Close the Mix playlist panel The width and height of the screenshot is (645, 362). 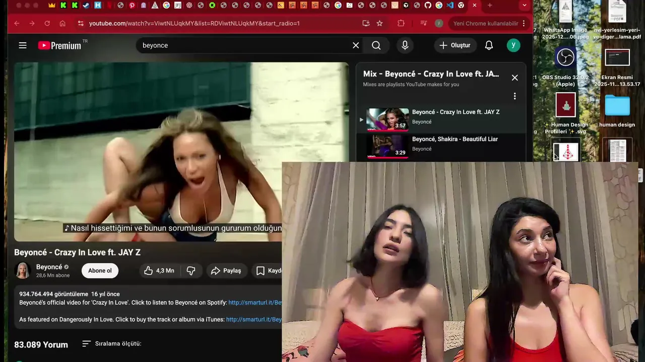[x=514, y=78]
